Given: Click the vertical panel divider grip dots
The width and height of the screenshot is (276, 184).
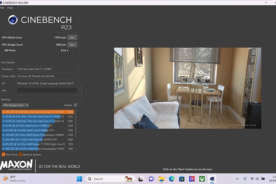Looking at the screenshot, I should point(82,91).
